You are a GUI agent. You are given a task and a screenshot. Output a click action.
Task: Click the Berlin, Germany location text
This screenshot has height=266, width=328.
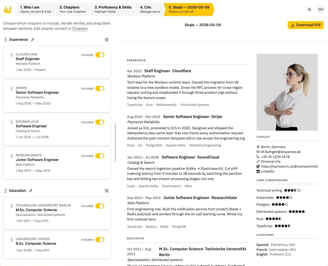coord(273,147)
